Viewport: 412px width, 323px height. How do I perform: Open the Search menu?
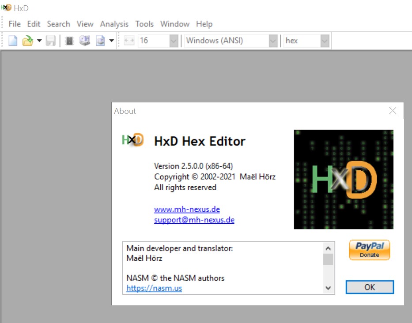[x=58, y=24]
